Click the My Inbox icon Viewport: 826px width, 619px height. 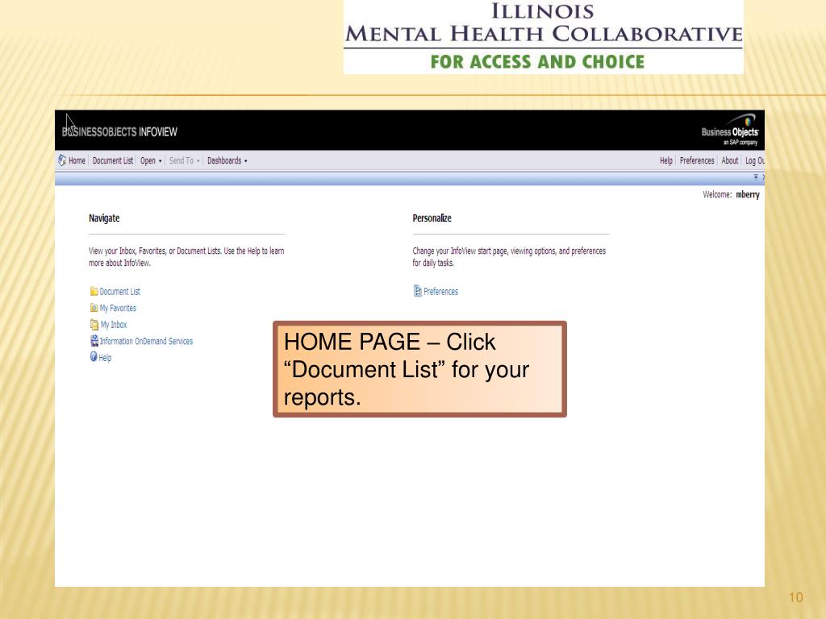94,324
